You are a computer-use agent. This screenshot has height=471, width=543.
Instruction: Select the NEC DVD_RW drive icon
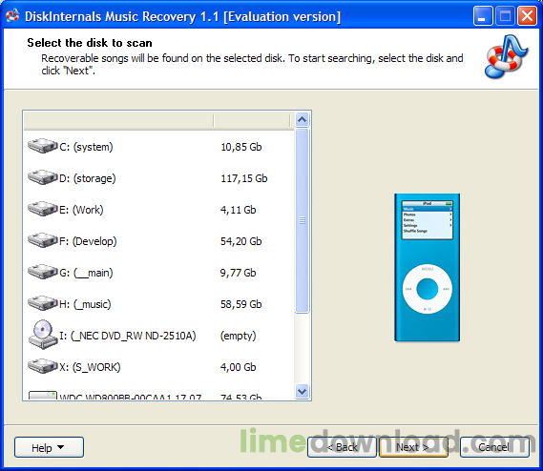[x=43, y=335]
